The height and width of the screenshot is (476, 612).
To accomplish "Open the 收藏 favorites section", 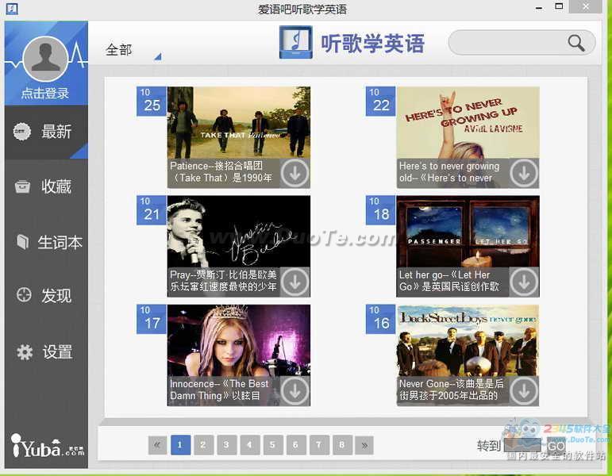I will (46, 186).
